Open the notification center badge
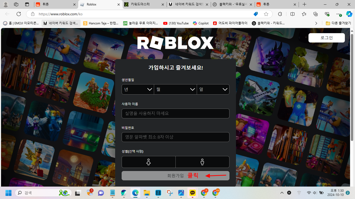This screenshot has height=199, width=355. click(x=348, y=193)
